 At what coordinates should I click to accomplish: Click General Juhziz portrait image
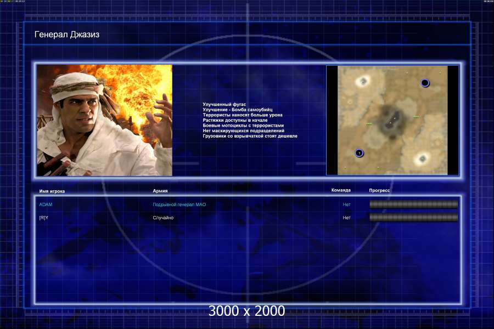click(105, 120)
